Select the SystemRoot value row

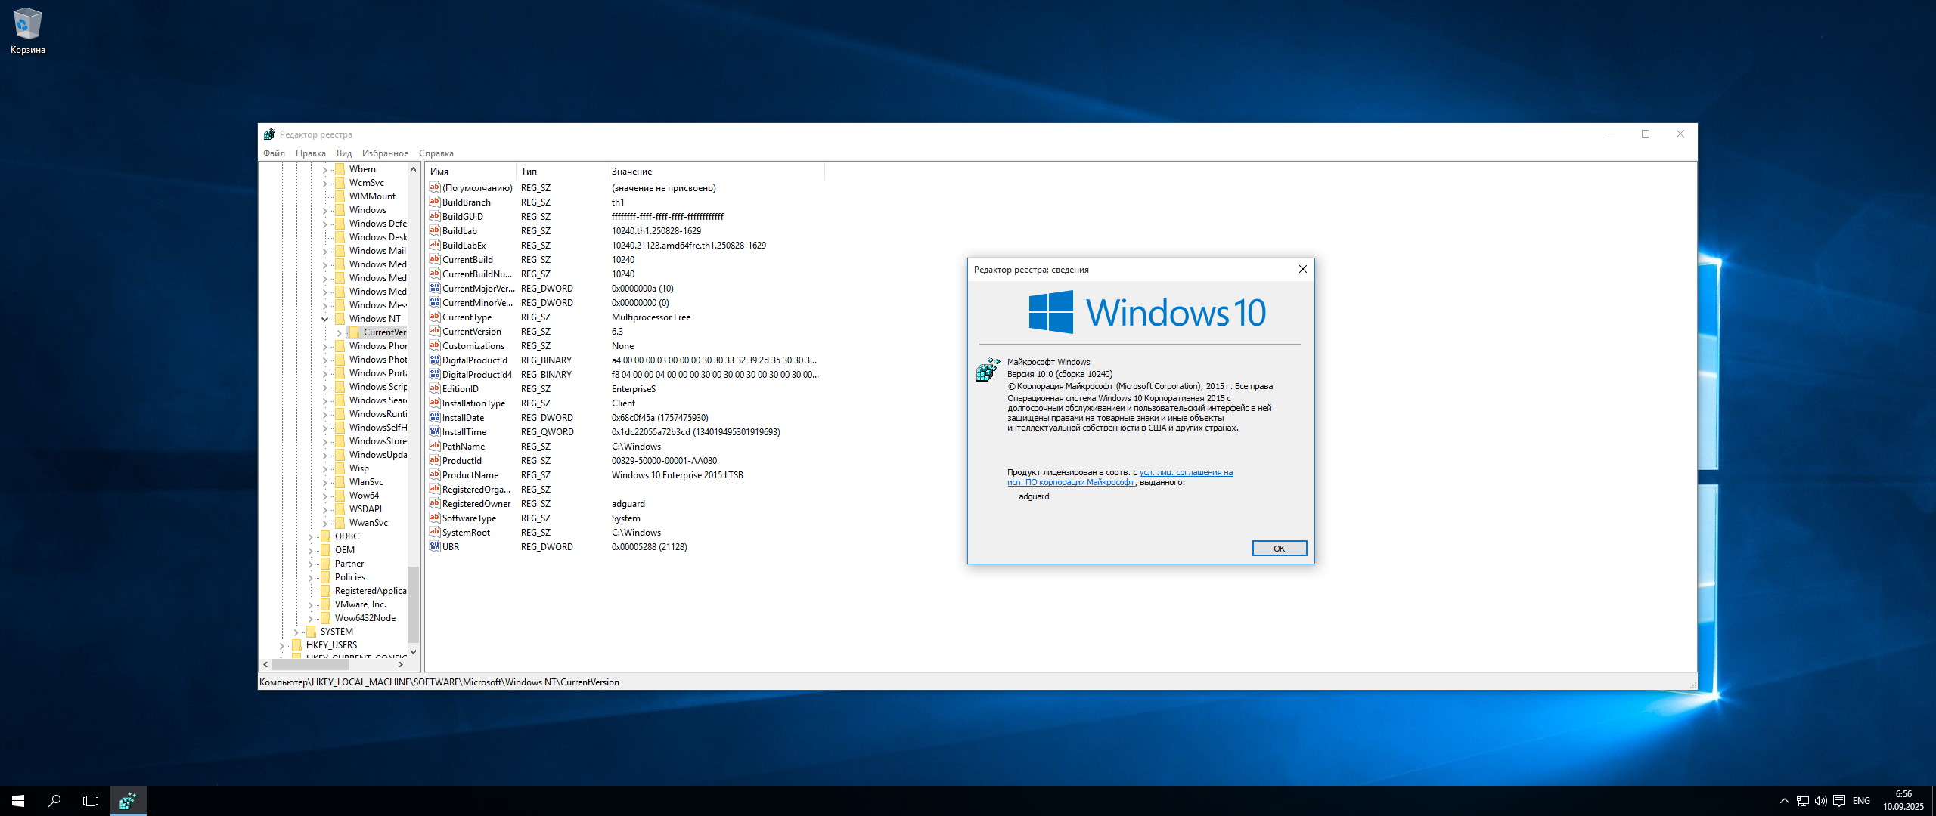(624, 533)
